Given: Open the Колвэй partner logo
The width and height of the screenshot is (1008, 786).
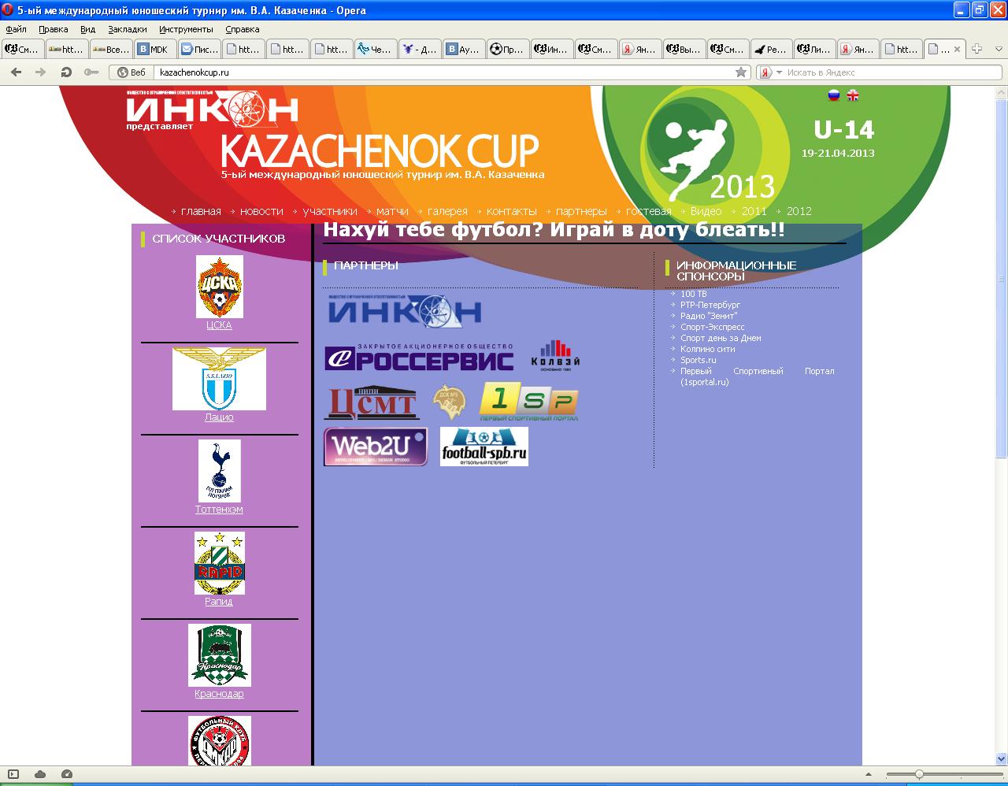Looking at the screenshot, I should click(x=555, y=354).
